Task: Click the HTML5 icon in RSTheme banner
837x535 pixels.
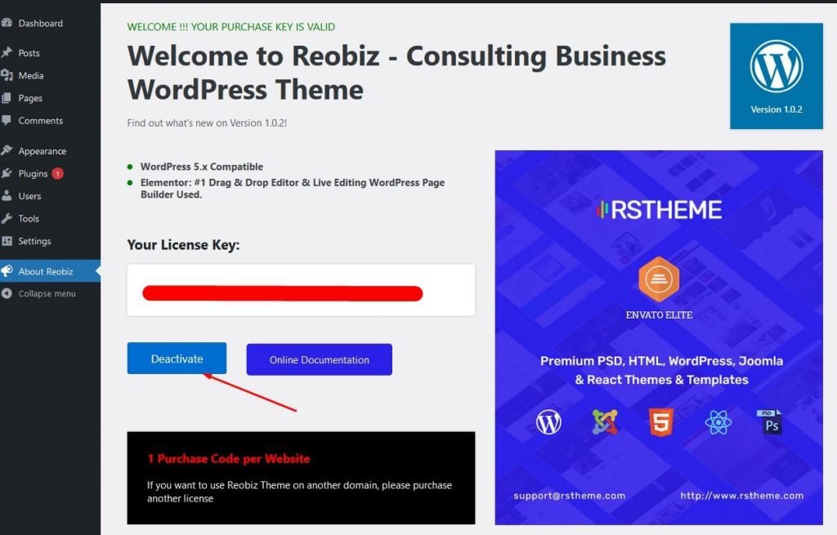Action: pos(660,422)
